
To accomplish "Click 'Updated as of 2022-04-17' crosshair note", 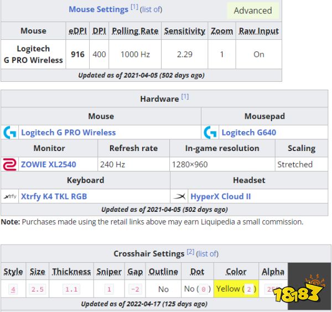I will (144, 304).
